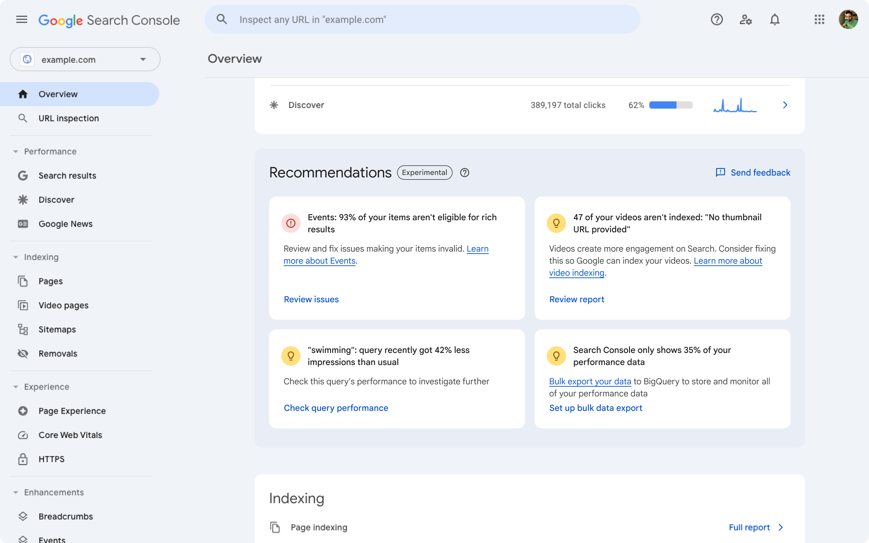Image resolution: width=869 pixels, height=543 pixels.
Task: Click the Page Experience icon
Action: pyautogui.click(x=23, y=410)
